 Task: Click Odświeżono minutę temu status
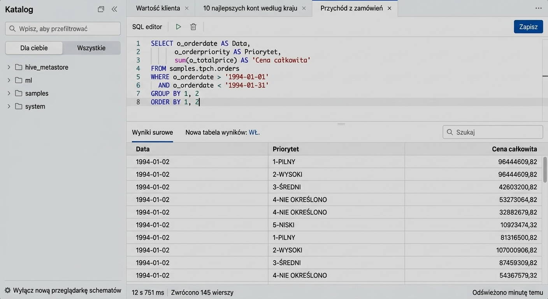click(x=508, y=292)
